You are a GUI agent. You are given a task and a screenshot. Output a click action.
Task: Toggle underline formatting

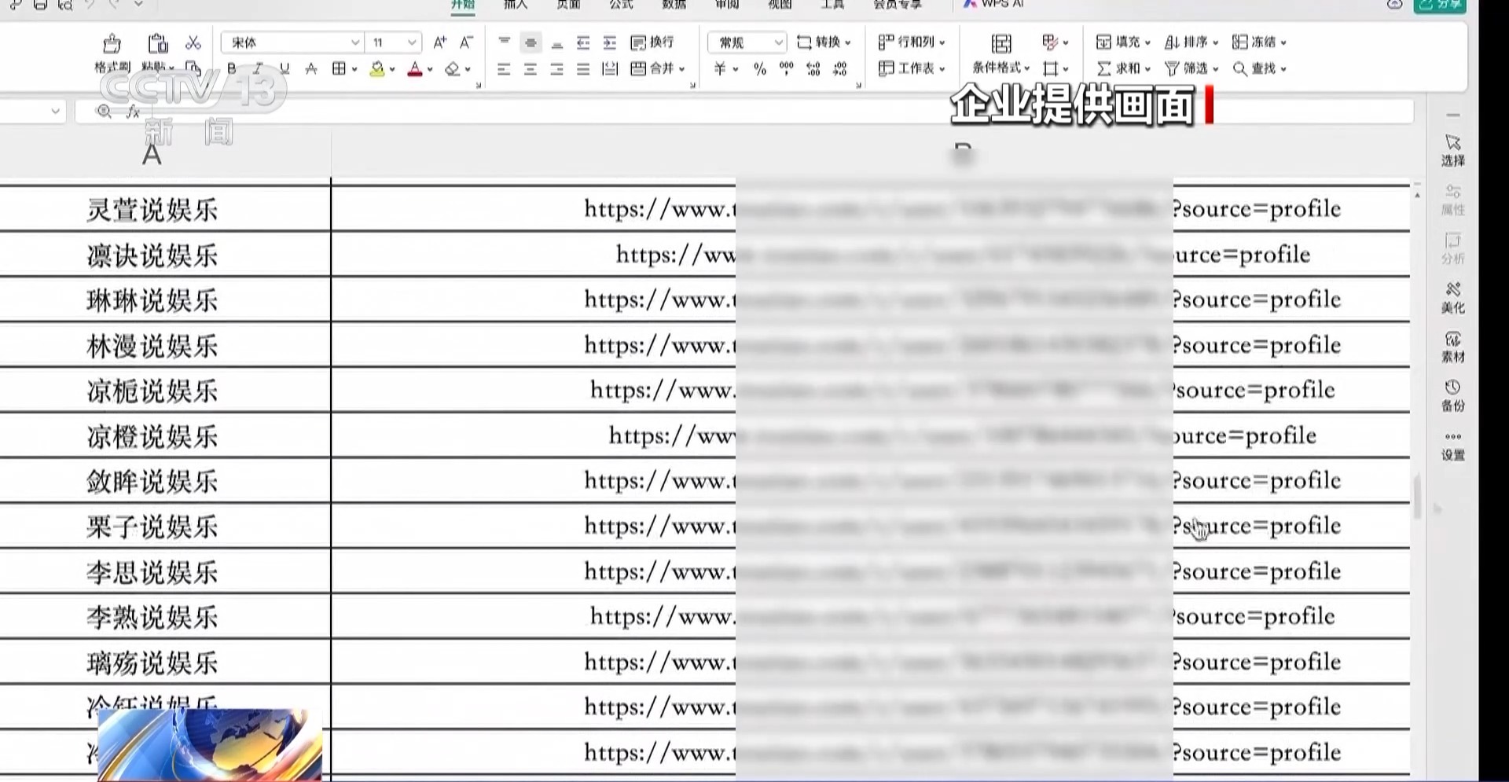click(285, 69)
